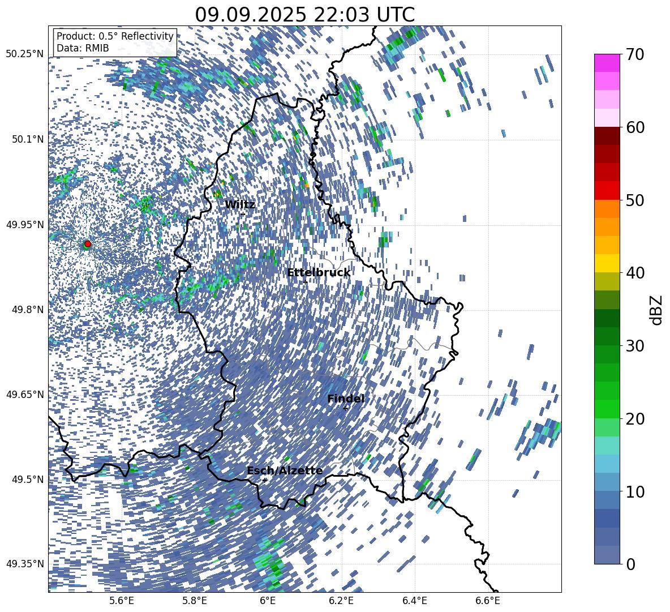Click the 49.35°N latitude tick label
Image resolution: width=670 pixels, height=612 pixels.
25,564
